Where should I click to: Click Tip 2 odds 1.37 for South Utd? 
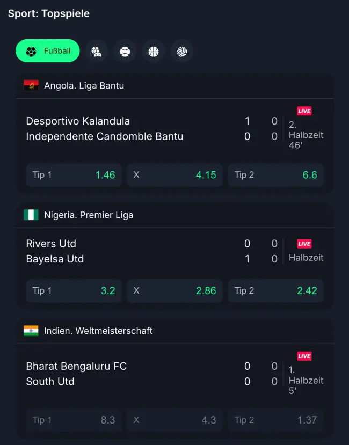pos(275,420)
